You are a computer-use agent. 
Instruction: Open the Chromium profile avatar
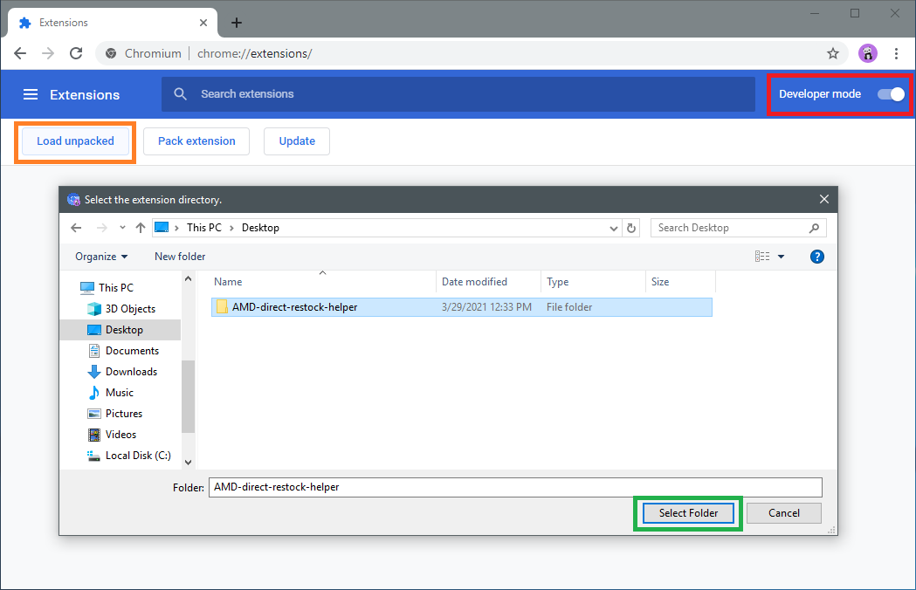pos(867,53)
